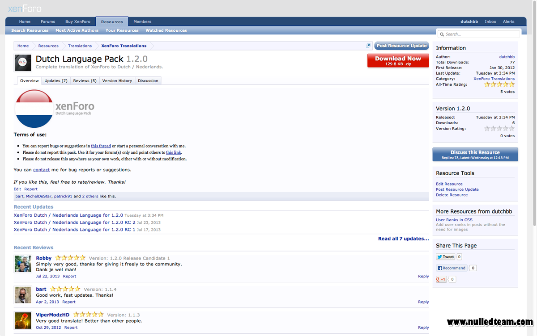Open the Forums navigation tab
537x336 pixels.
coord(48,21)
